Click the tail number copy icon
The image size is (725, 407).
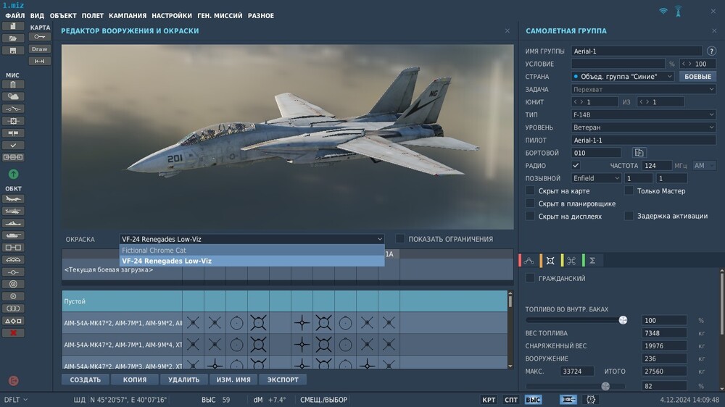(x=639, y=153)
